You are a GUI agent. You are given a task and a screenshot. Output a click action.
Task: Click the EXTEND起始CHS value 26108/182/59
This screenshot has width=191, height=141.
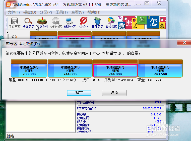tap(152, 108)
